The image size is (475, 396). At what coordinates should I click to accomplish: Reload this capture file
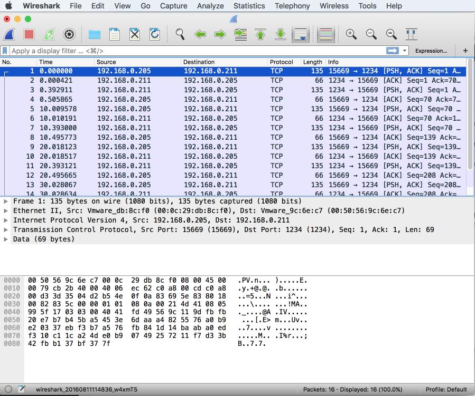tap(154, 34)
